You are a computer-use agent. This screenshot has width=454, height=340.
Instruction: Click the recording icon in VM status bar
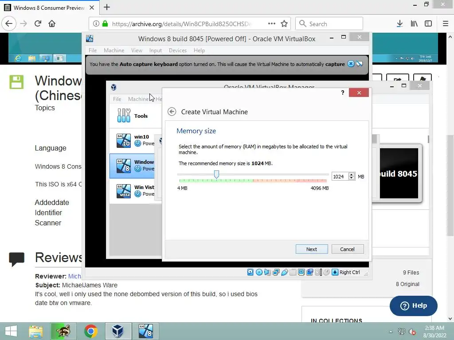coord(309,272)
